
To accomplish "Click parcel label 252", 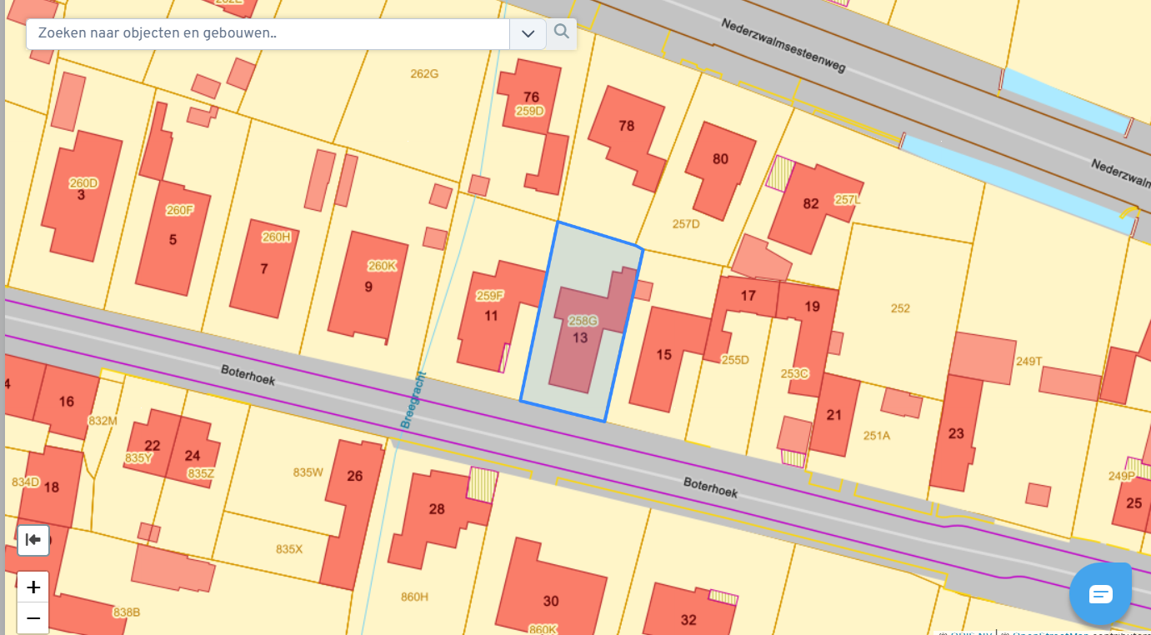I will pos(900,308).
